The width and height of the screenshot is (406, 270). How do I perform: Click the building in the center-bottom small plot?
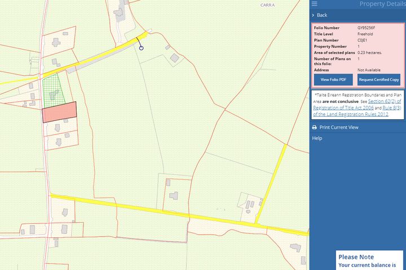174,196
